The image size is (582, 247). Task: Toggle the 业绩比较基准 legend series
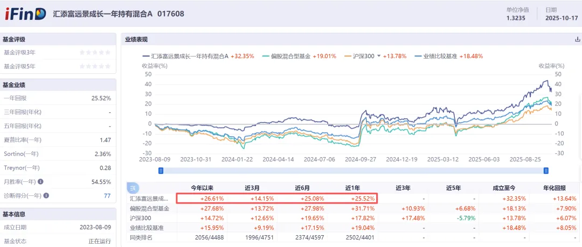(x=436, y=56)
